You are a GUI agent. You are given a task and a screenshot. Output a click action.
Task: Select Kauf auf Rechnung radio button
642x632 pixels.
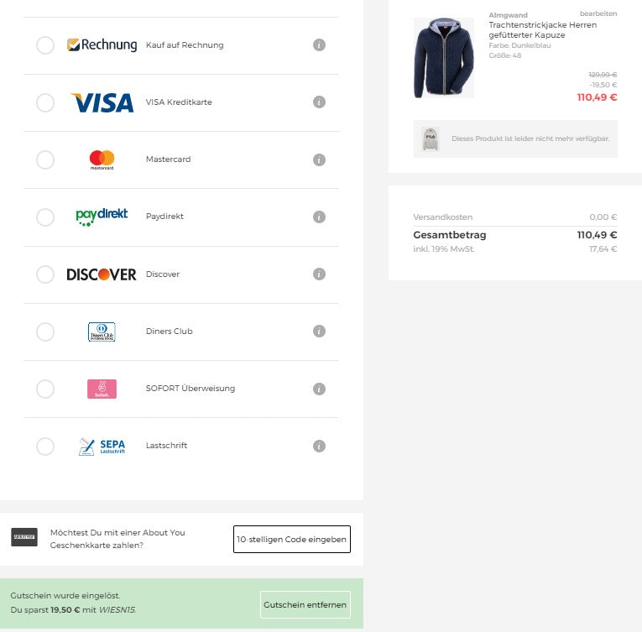[x=45, y=45]
